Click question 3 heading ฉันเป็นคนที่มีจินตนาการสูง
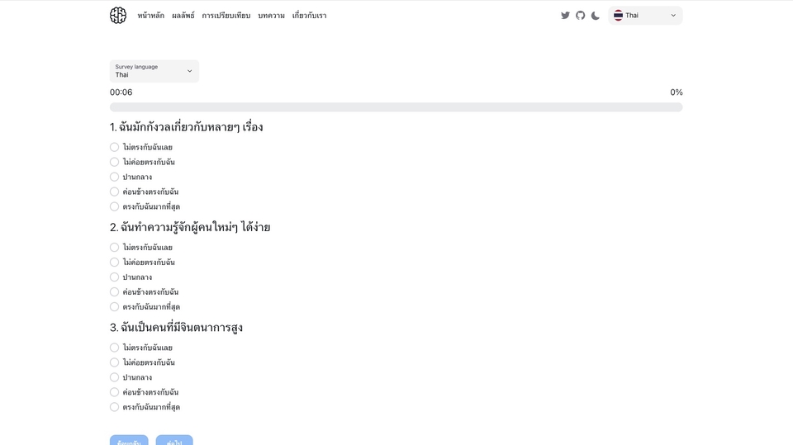This screenshot has width=793, height=445. tap(176, 327)
